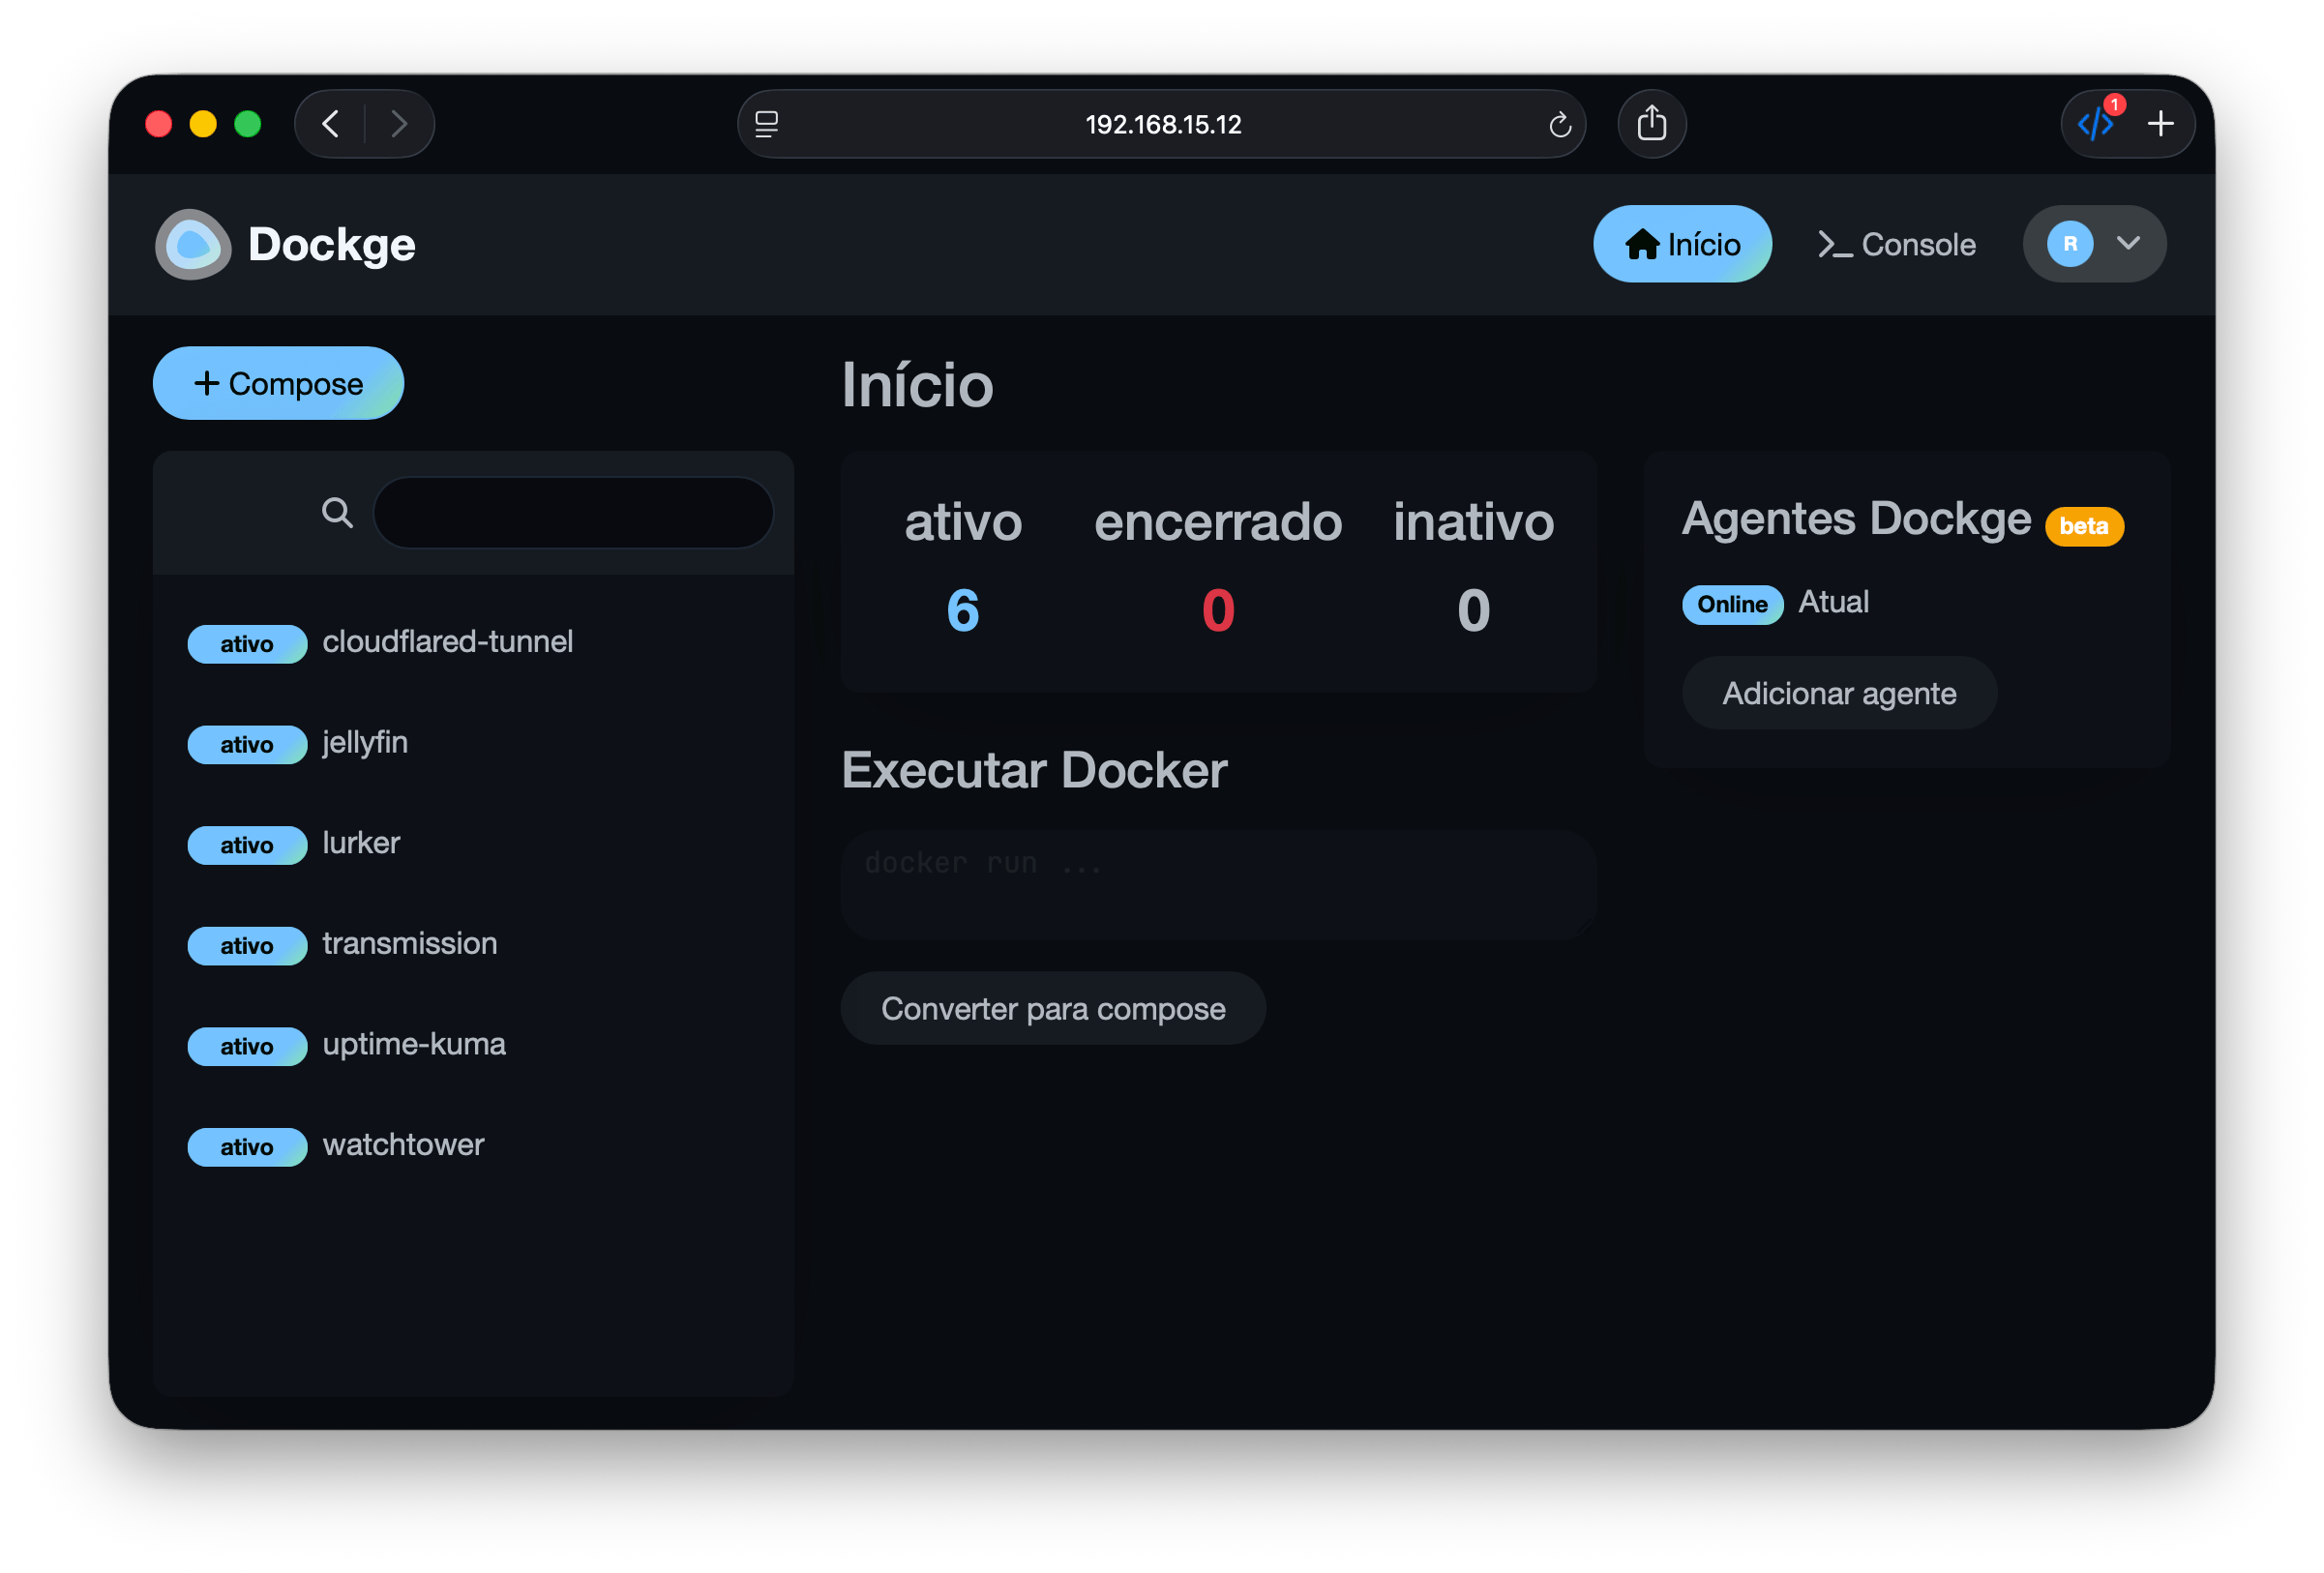This screenshot has width=2324, height=1573.
Task: Open a new tab with plus icon
Action: pyautogui.click(x=2160, y=124)
